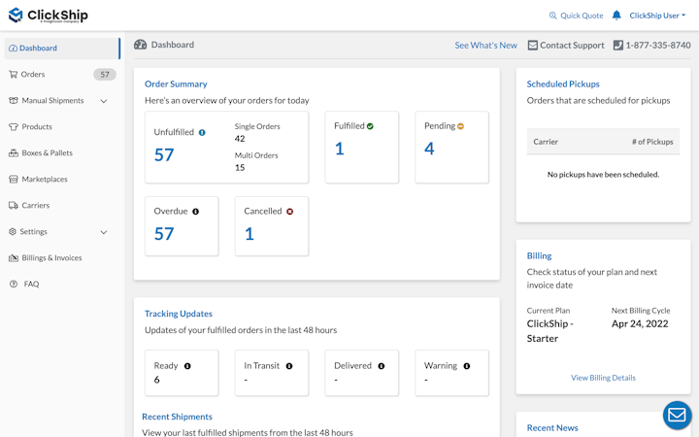Screen dimensions: 699x437
Task: Click the Warning info icon
Action: click(467, 366)
